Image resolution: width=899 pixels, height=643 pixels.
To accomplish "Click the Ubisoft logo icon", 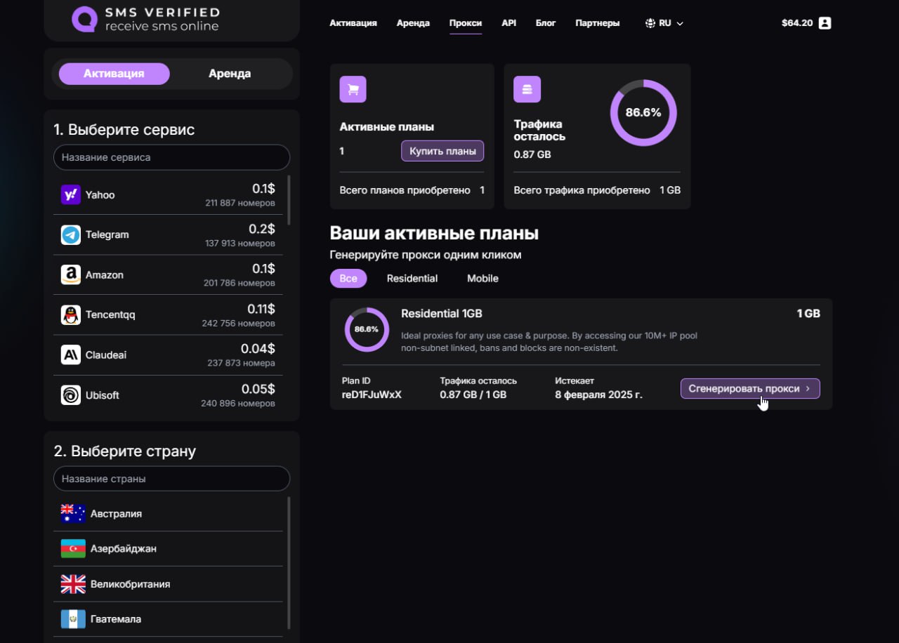I will coord(71,395).
